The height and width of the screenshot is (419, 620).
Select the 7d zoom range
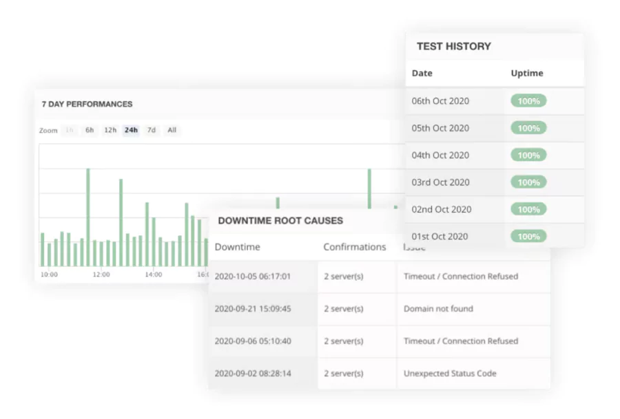pyautogui.click(x=151, y=130)
